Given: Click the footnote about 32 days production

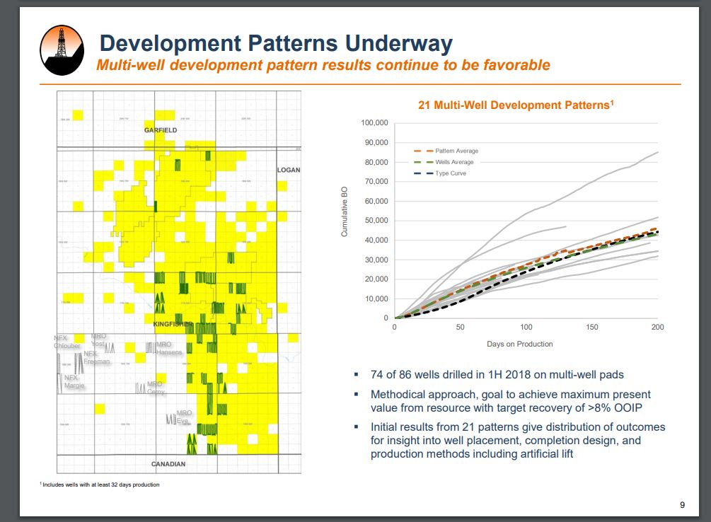Looking at the screenshot, I should pyautogui.click(x=101, y=485).
